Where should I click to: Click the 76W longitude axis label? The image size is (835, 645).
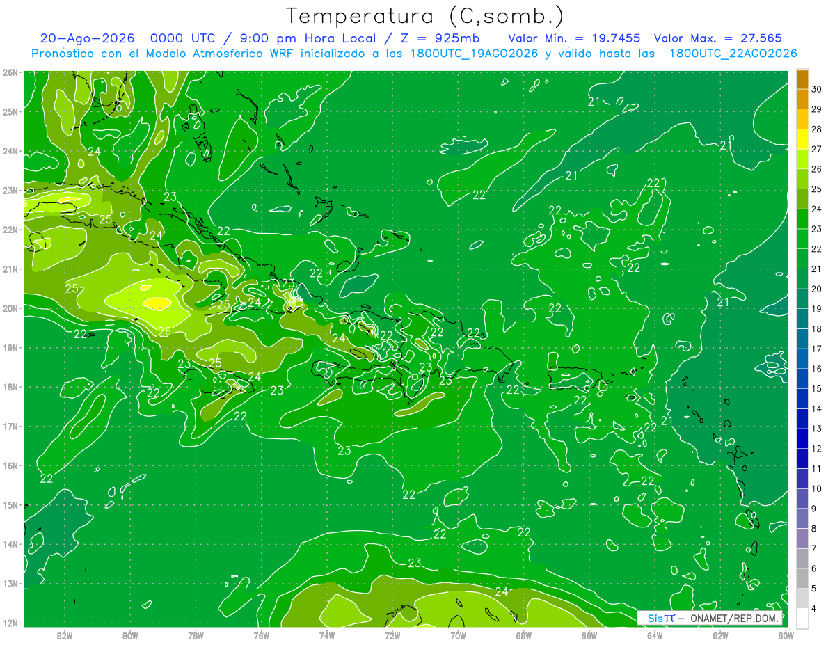(x=261, y=635)
